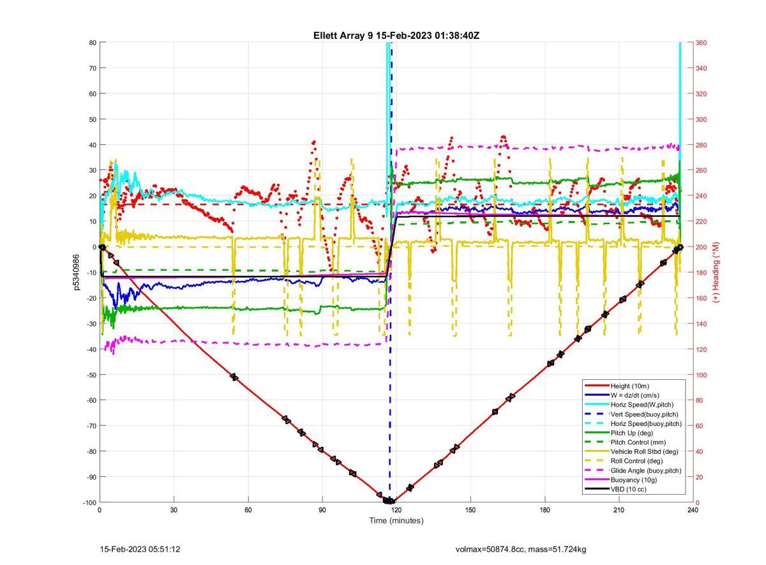Click the 50 tick on the left axis

[x=92, y=119]
